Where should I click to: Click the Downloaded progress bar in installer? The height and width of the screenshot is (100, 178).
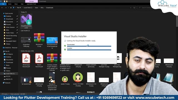coord(89,46)
